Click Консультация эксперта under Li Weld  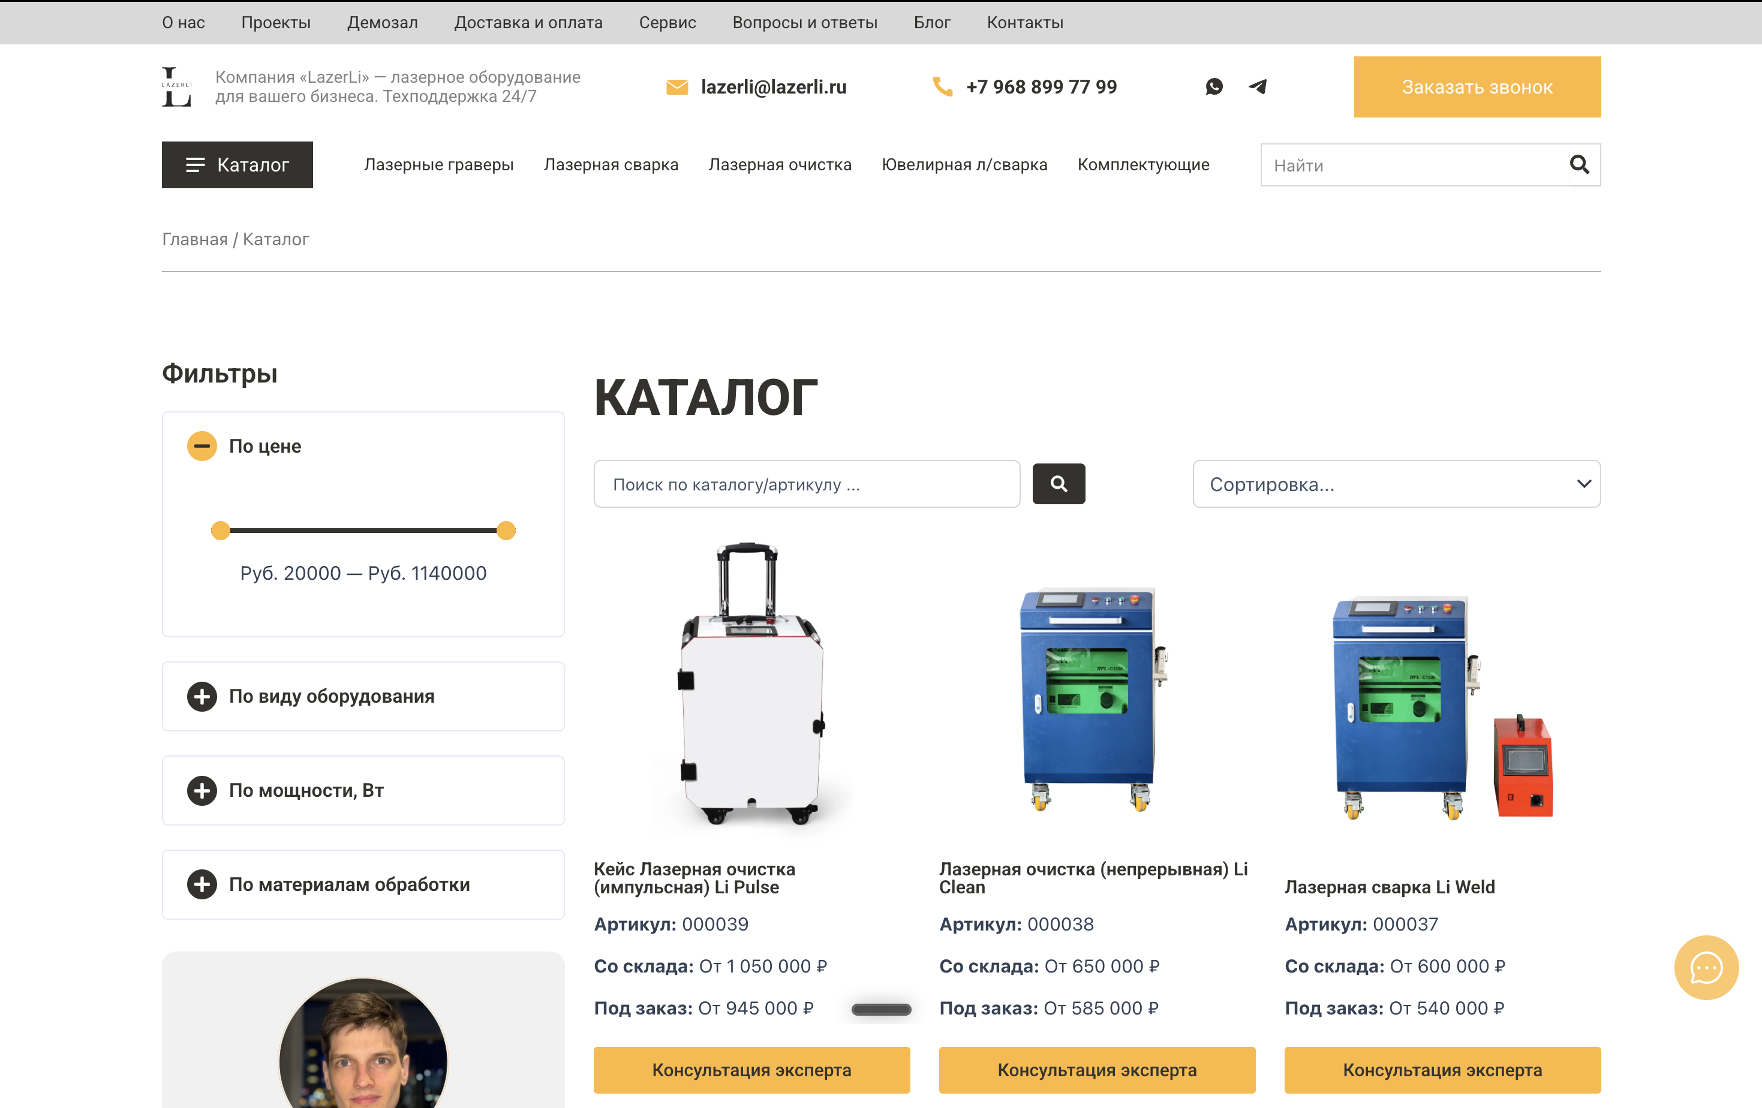tap(1442, 1069)
